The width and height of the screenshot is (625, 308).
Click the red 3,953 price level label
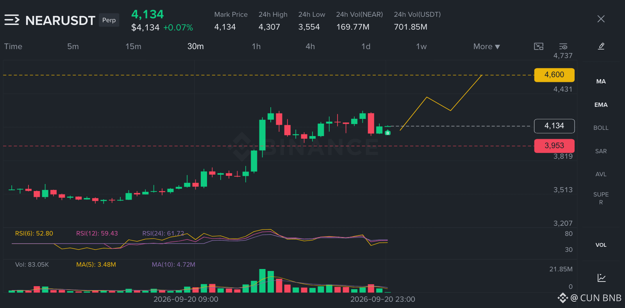(554, 146)
